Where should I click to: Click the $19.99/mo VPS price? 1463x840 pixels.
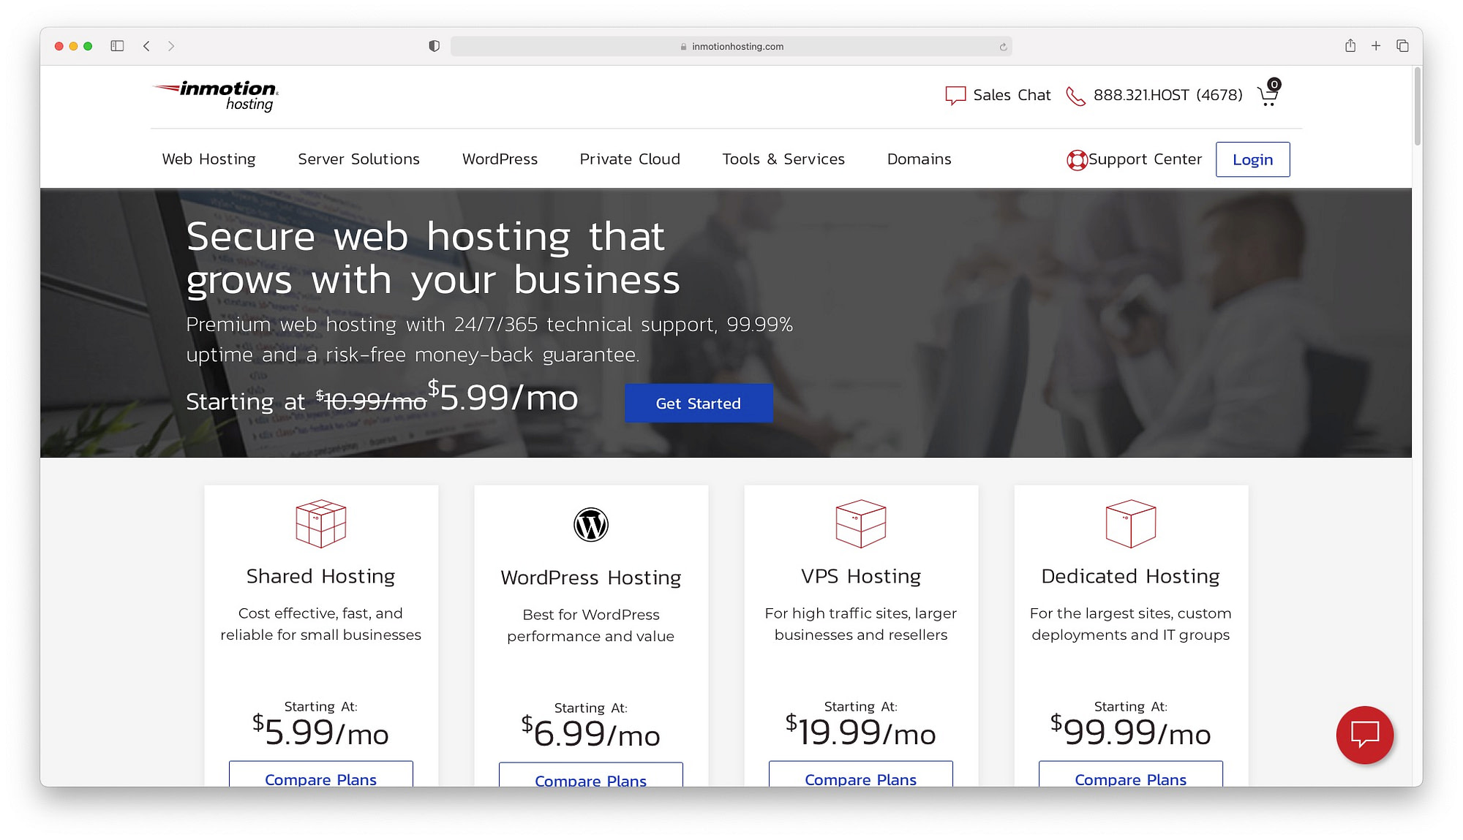pos(861,731)
